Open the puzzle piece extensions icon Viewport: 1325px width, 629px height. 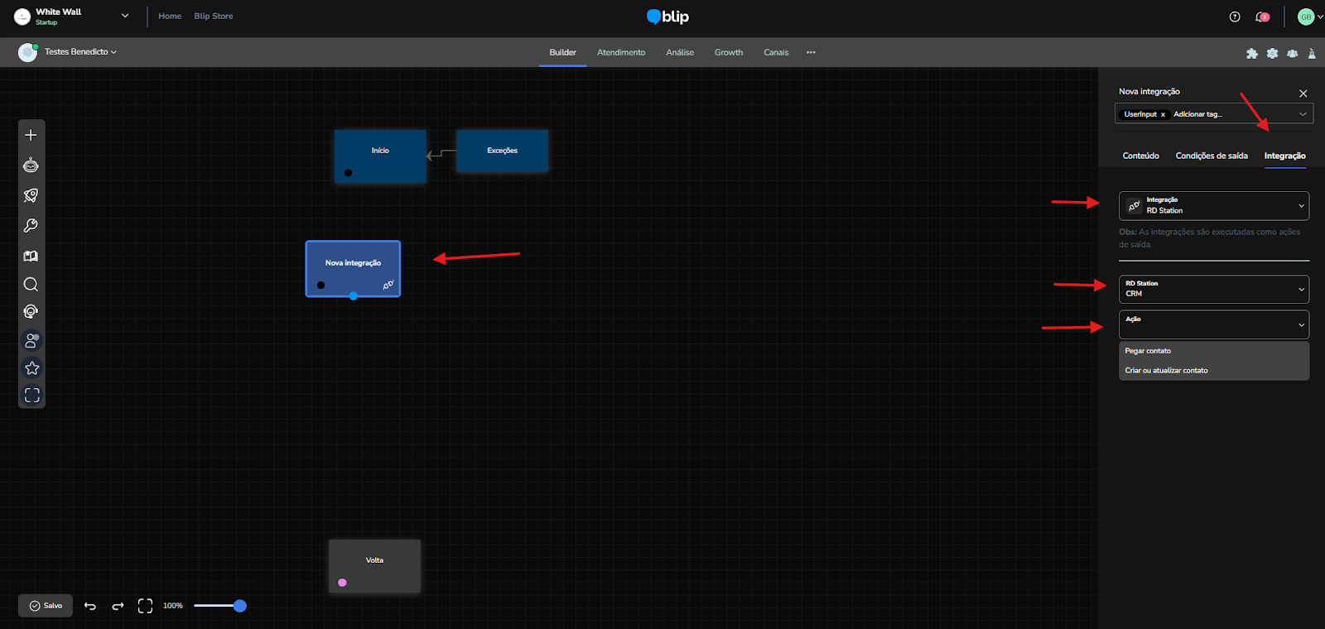pyautogui.click(x=1251, y=53)
